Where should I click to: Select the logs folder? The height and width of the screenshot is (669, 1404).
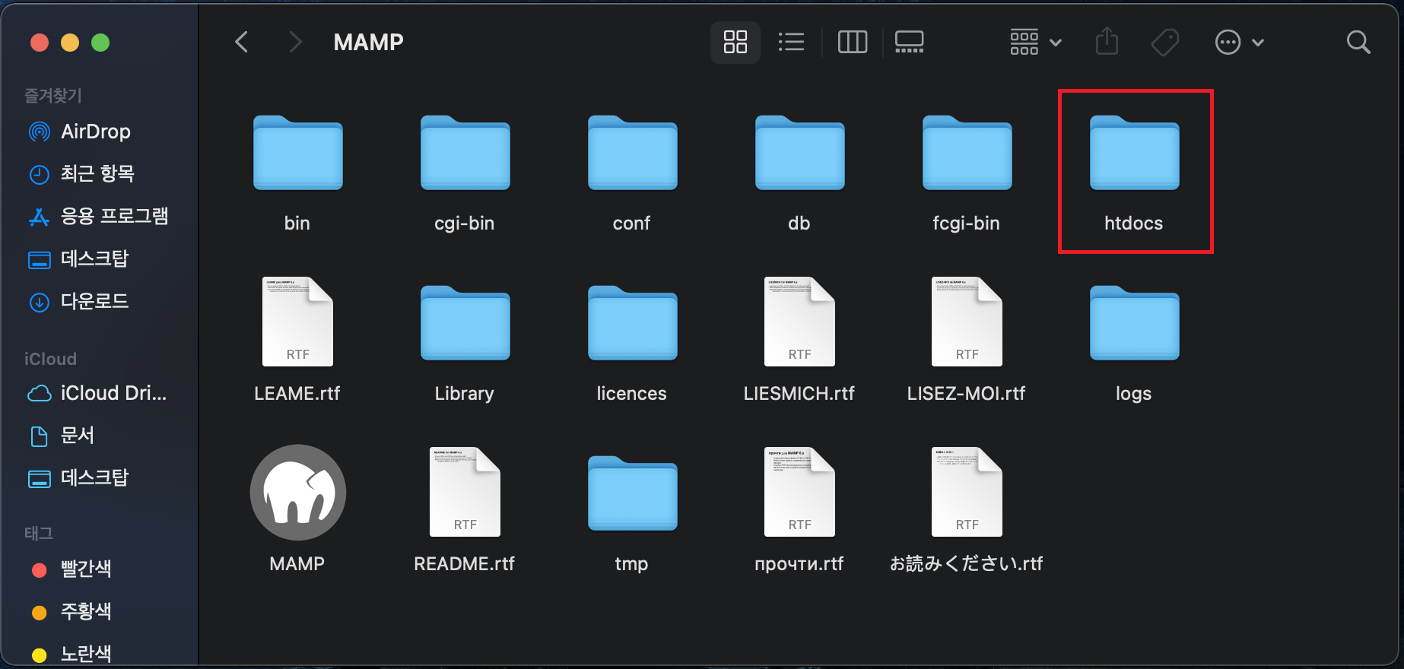1134,323
